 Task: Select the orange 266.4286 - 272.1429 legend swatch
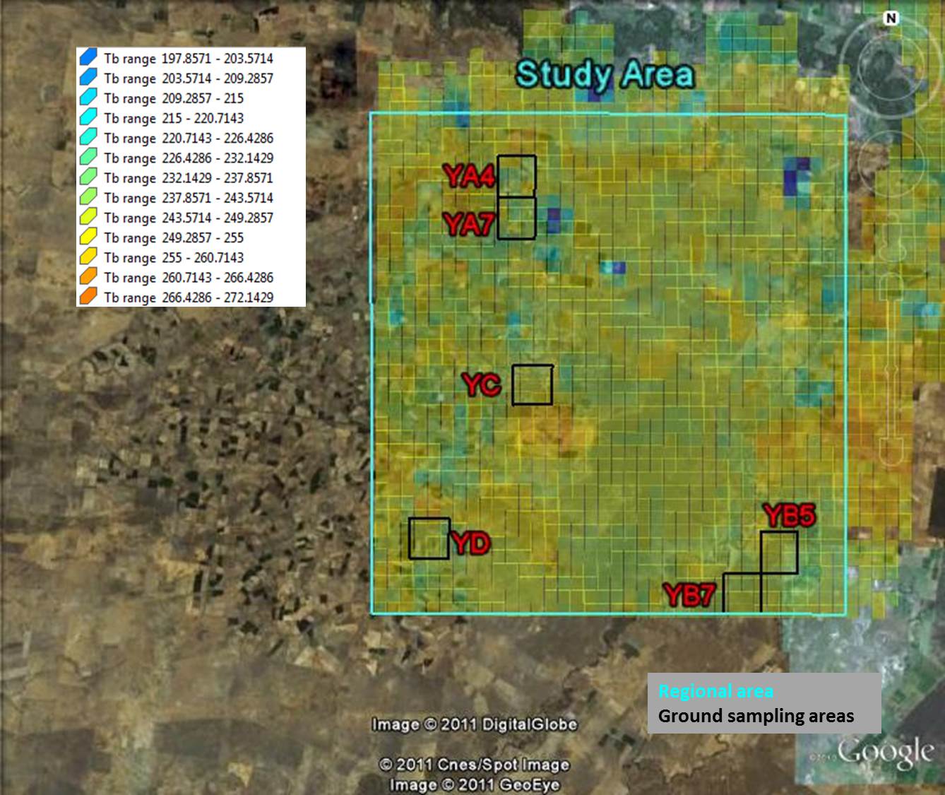(88, 297)
